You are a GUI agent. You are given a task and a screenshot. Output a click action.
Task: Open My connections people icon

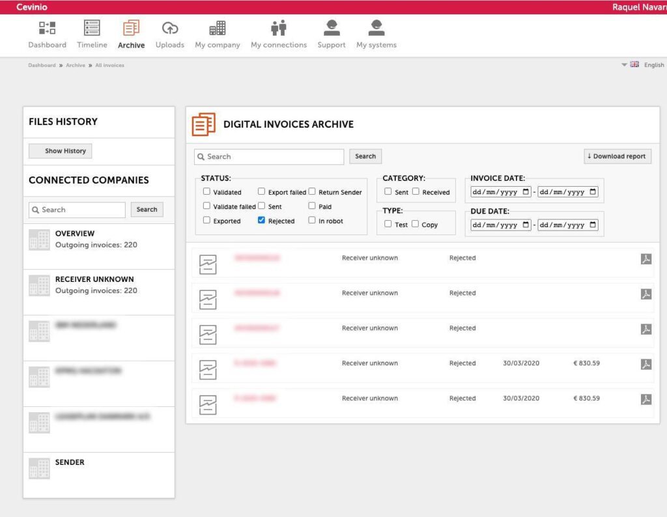click(279, 28)
